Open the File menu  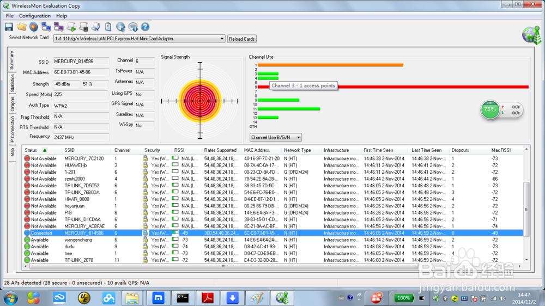[x=9, y=16]
